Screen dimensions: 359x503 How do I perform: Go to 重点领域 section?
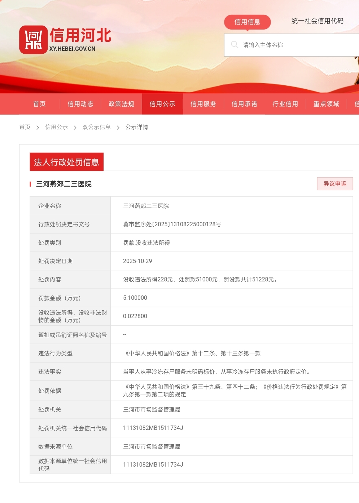pyautogui.click(x=326, y=104)
